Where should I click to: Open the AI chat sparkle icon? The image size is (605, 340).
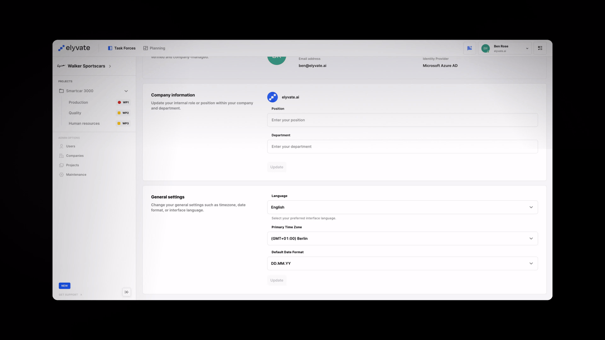pyautogui.click(x=470, y=48)
